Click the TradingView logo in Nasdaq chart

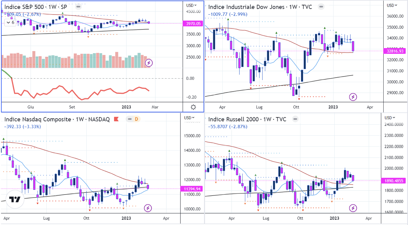[x=15, y=199]
